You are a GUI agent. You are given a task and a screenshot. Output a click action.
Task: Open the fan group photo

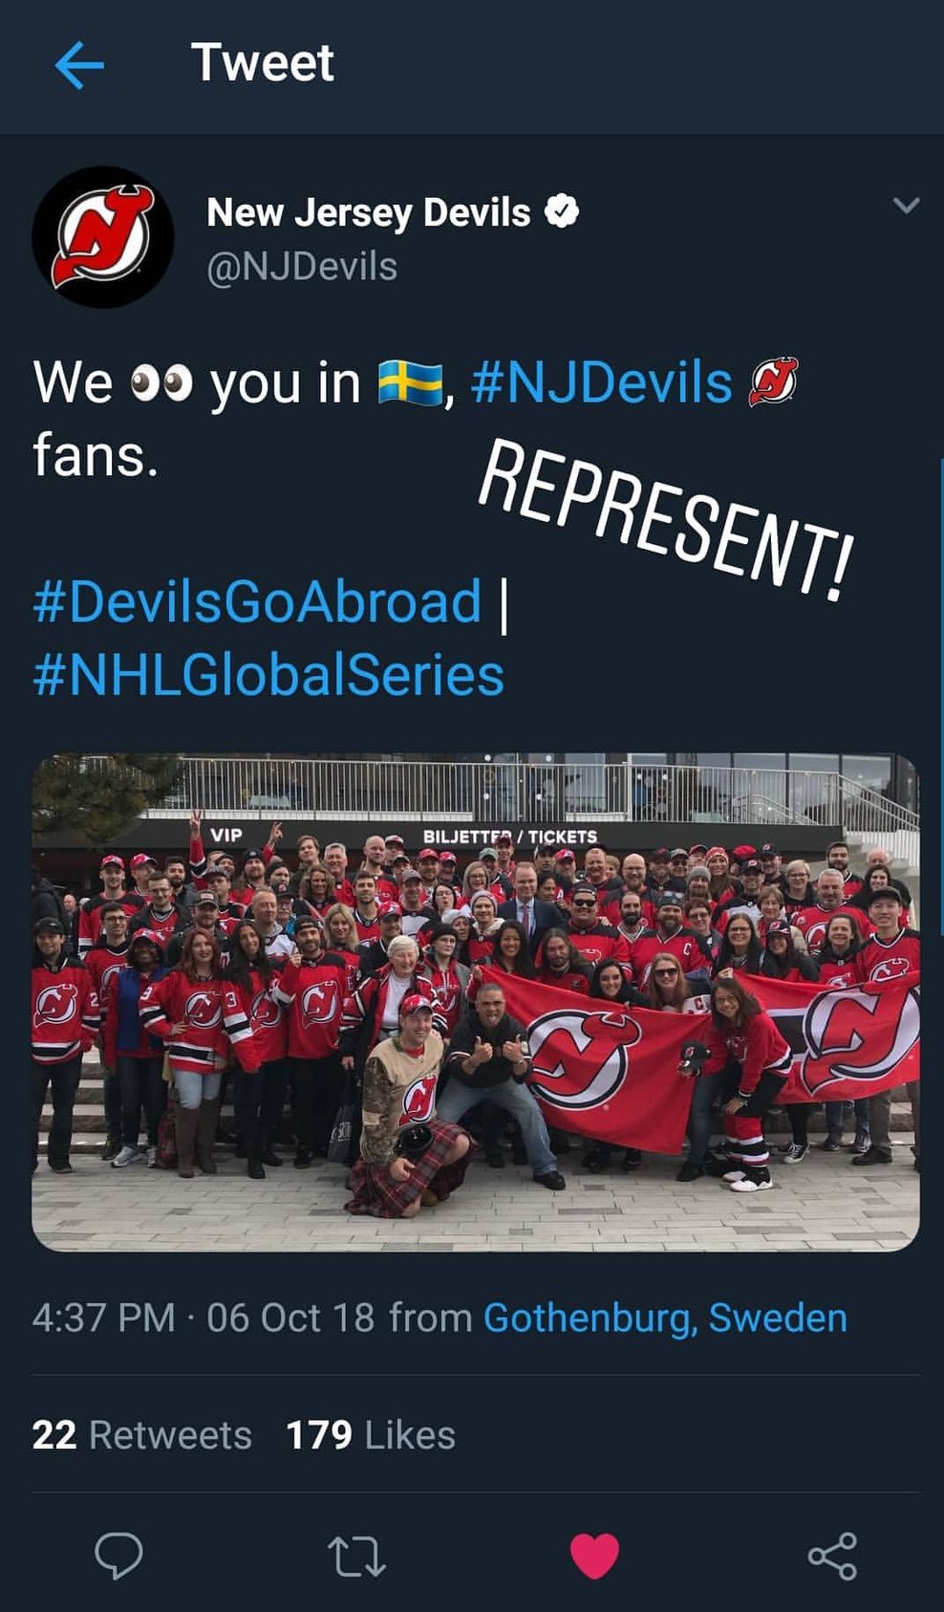pos(476,1002)
